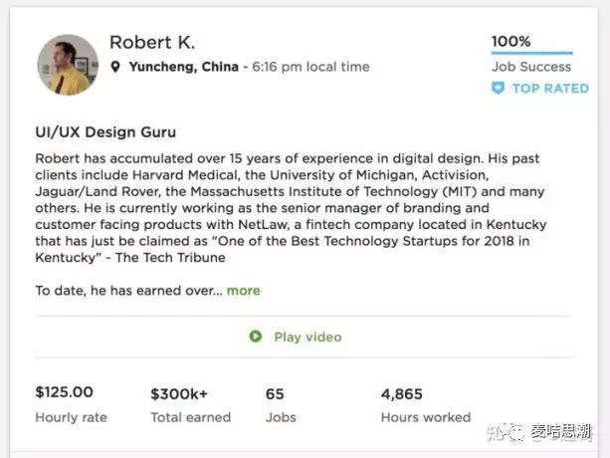
Task: Click the location pin icon
Action: coord(115,68)
